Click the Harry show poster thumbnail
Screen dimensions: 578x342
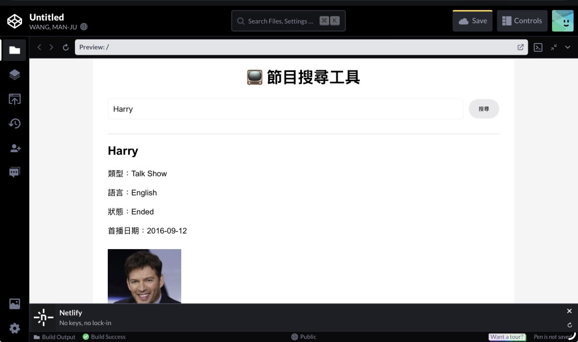[144, 276]
